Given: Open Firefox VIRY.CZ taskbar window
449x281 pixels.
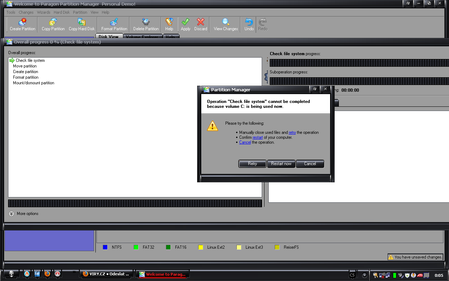Looking at the screenshot, I should [107, 274].
